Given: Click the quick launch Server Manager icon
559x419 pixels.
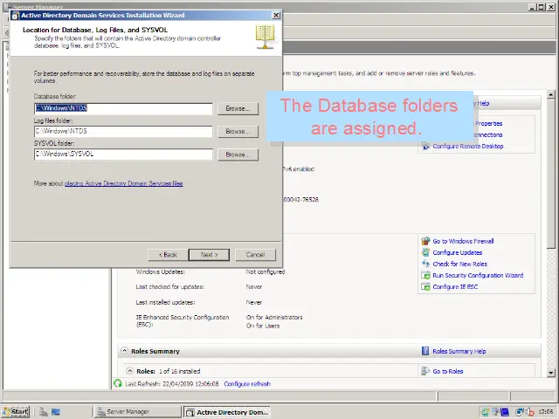Looking at the screenshot, I should pyautogui.click(x=44, y=412).
